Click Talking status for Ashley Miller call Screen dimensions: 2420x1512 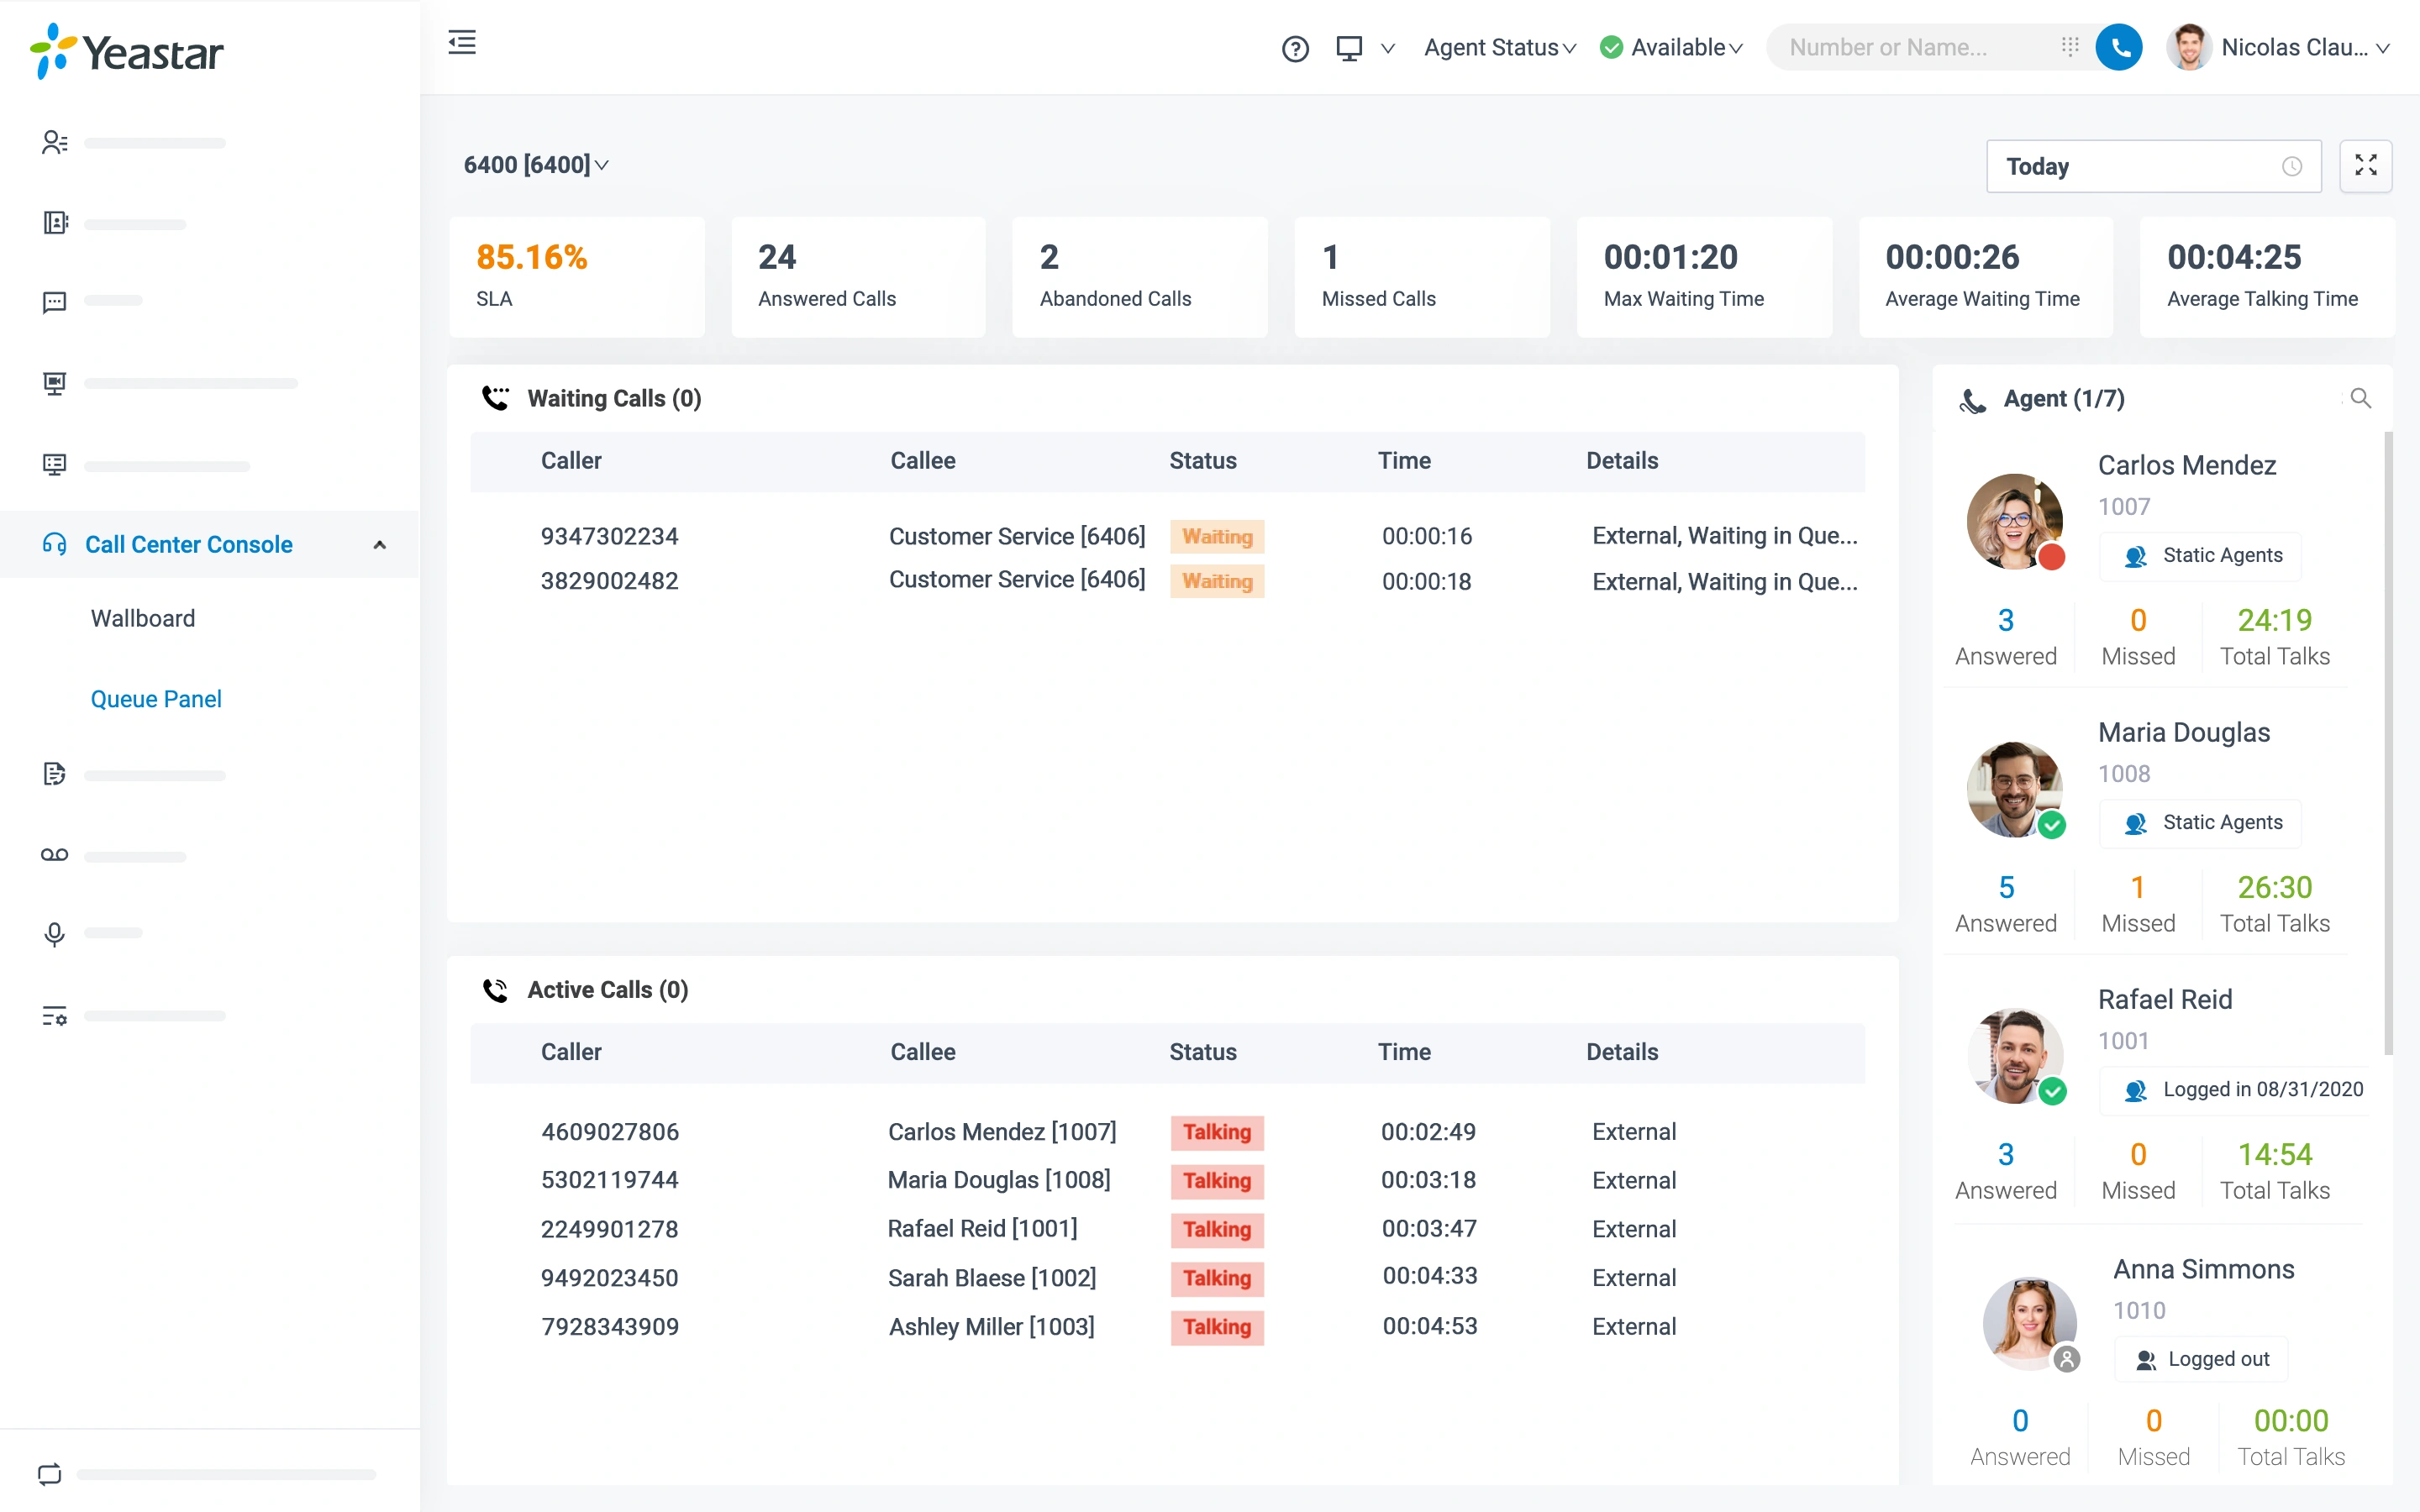pyautogui.click(x=1217, y=1327)
